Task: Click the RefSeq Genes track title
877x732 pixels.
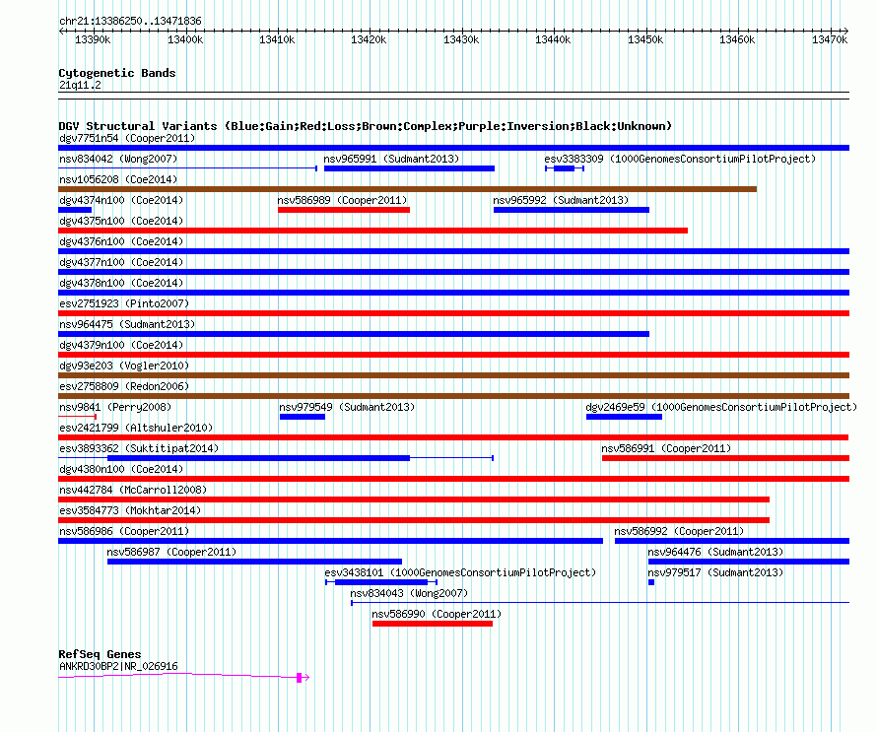Action: (101, 654)
